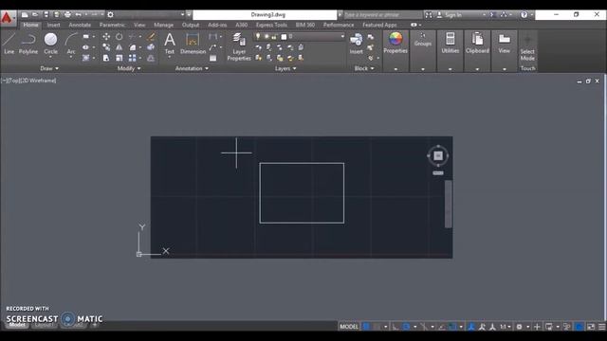
Task: Toggle the layer lock icon
Action: [x=274, y=37]
